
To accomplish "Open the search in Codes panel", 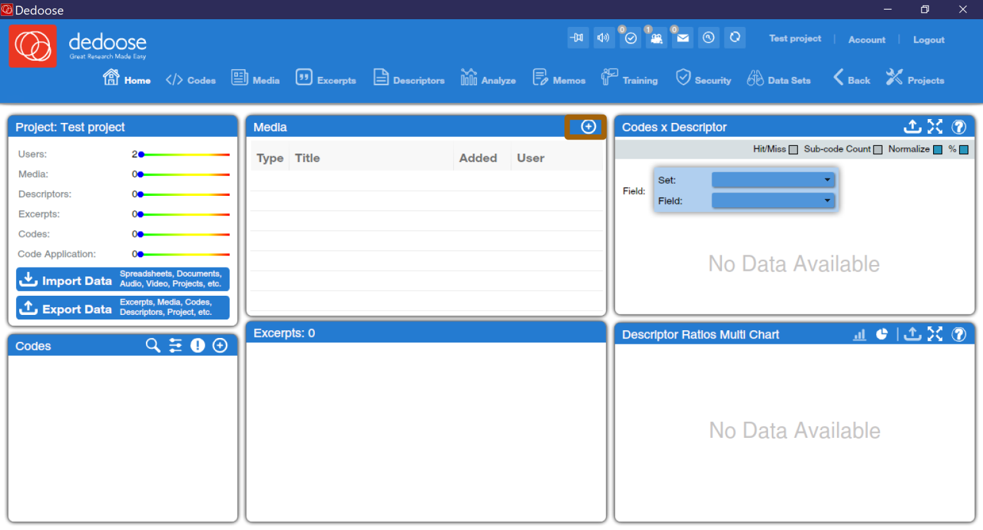I will coord(152,345).
